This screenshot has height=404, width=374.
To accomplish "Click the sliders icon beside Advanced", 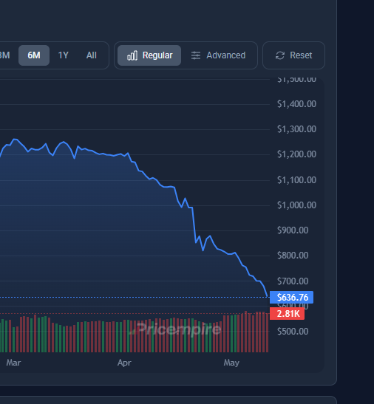I will [x=196, y=55].
